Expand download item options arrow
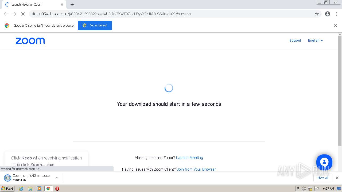Viewport: 342px width, 192px height. [x=57, y=178]
